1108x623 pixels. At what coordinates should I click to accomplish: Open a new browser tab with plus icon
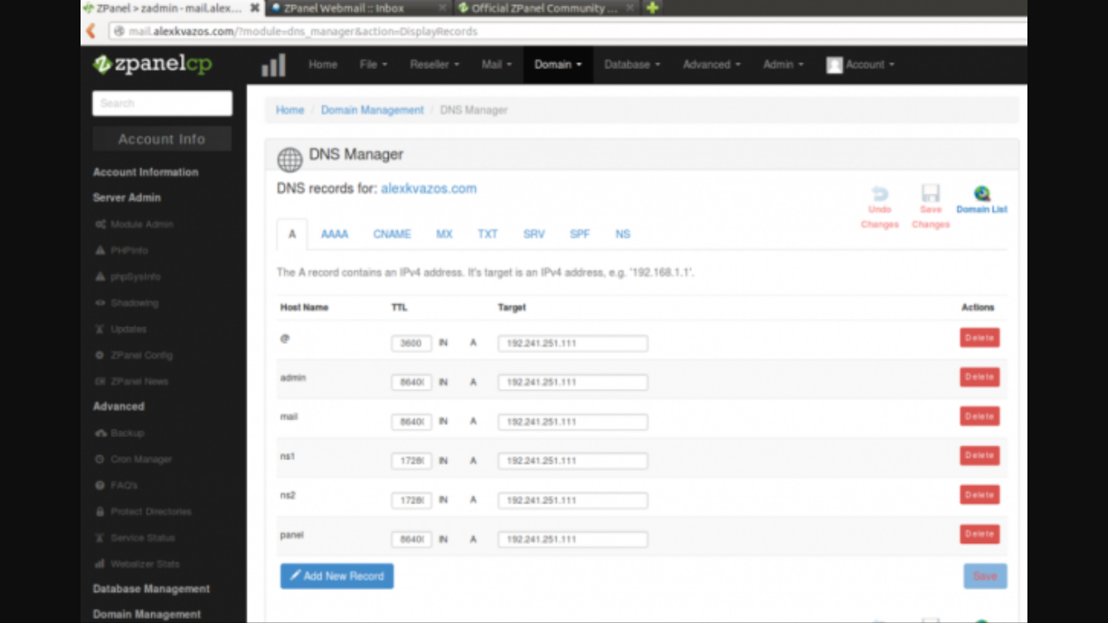coord(652,7)
